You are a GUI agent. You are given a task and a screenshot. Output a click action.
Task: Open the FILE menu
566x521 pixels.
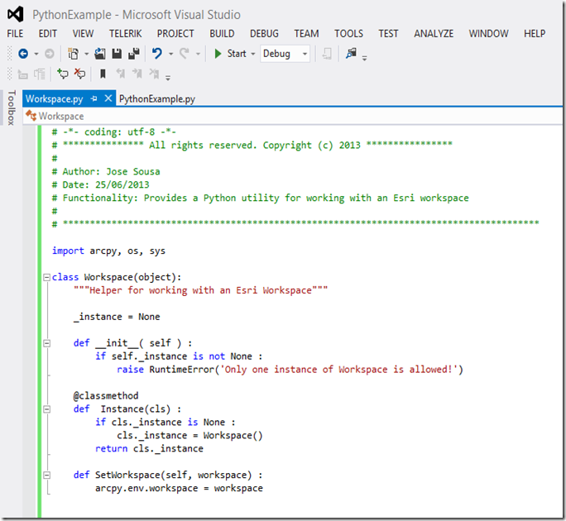[x=15, y=34]
